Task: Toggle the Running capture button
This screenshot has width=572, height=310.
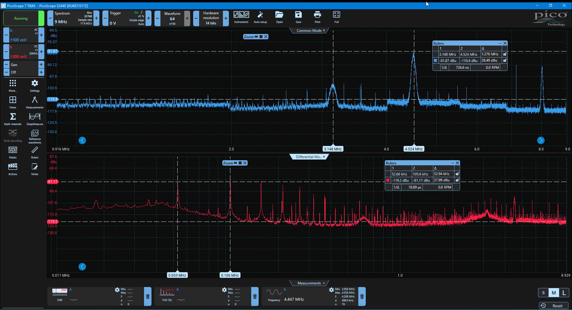Action: (x=24, y=18)
